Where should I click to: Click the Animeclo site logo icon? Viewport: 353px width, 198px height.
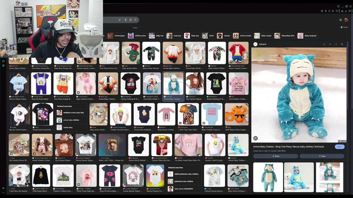click(255, 44)
